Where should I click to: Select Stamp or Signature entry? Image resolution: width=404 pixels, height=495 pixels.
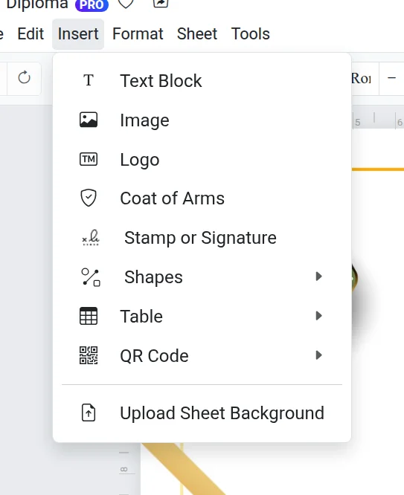point(202,237)
